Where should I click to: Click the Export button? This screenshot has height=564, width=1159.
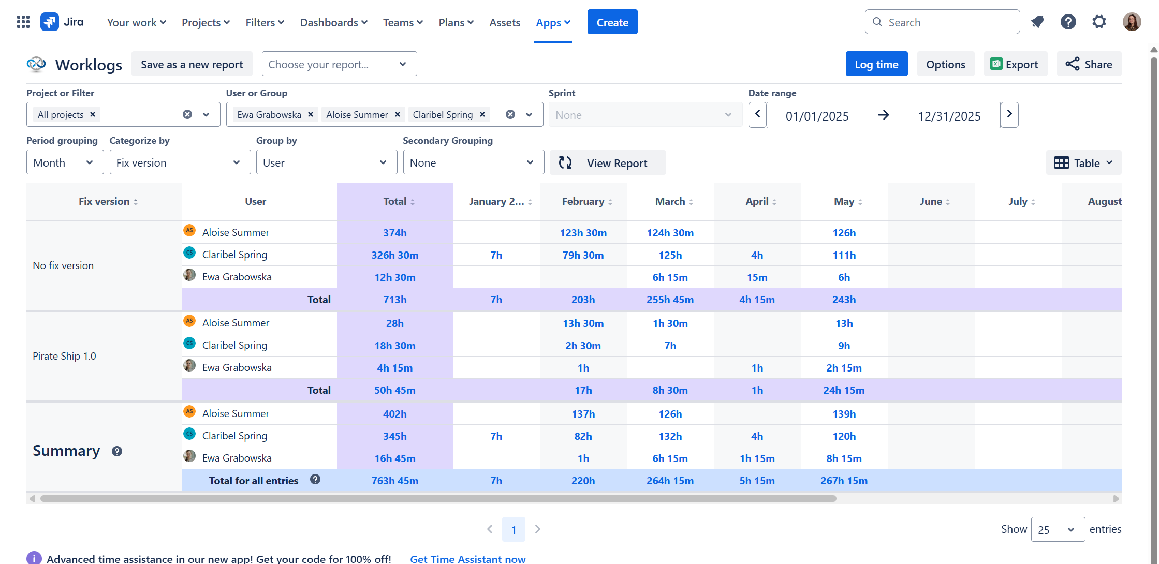1015,64
